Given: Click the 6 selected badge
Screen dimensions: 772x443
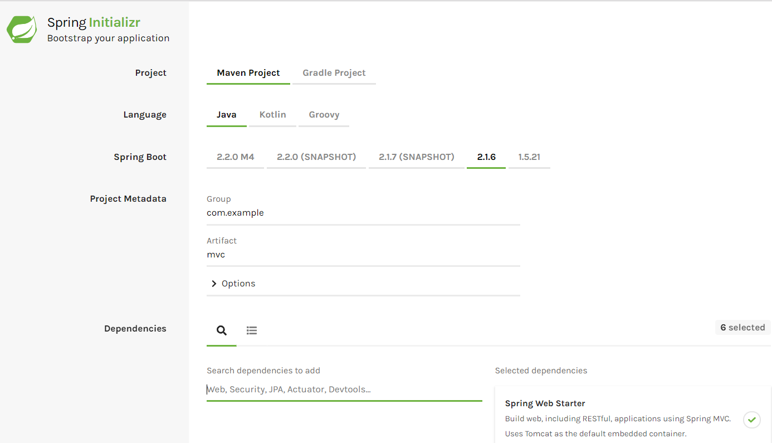Looking at the screenshot, I should 743,328.
